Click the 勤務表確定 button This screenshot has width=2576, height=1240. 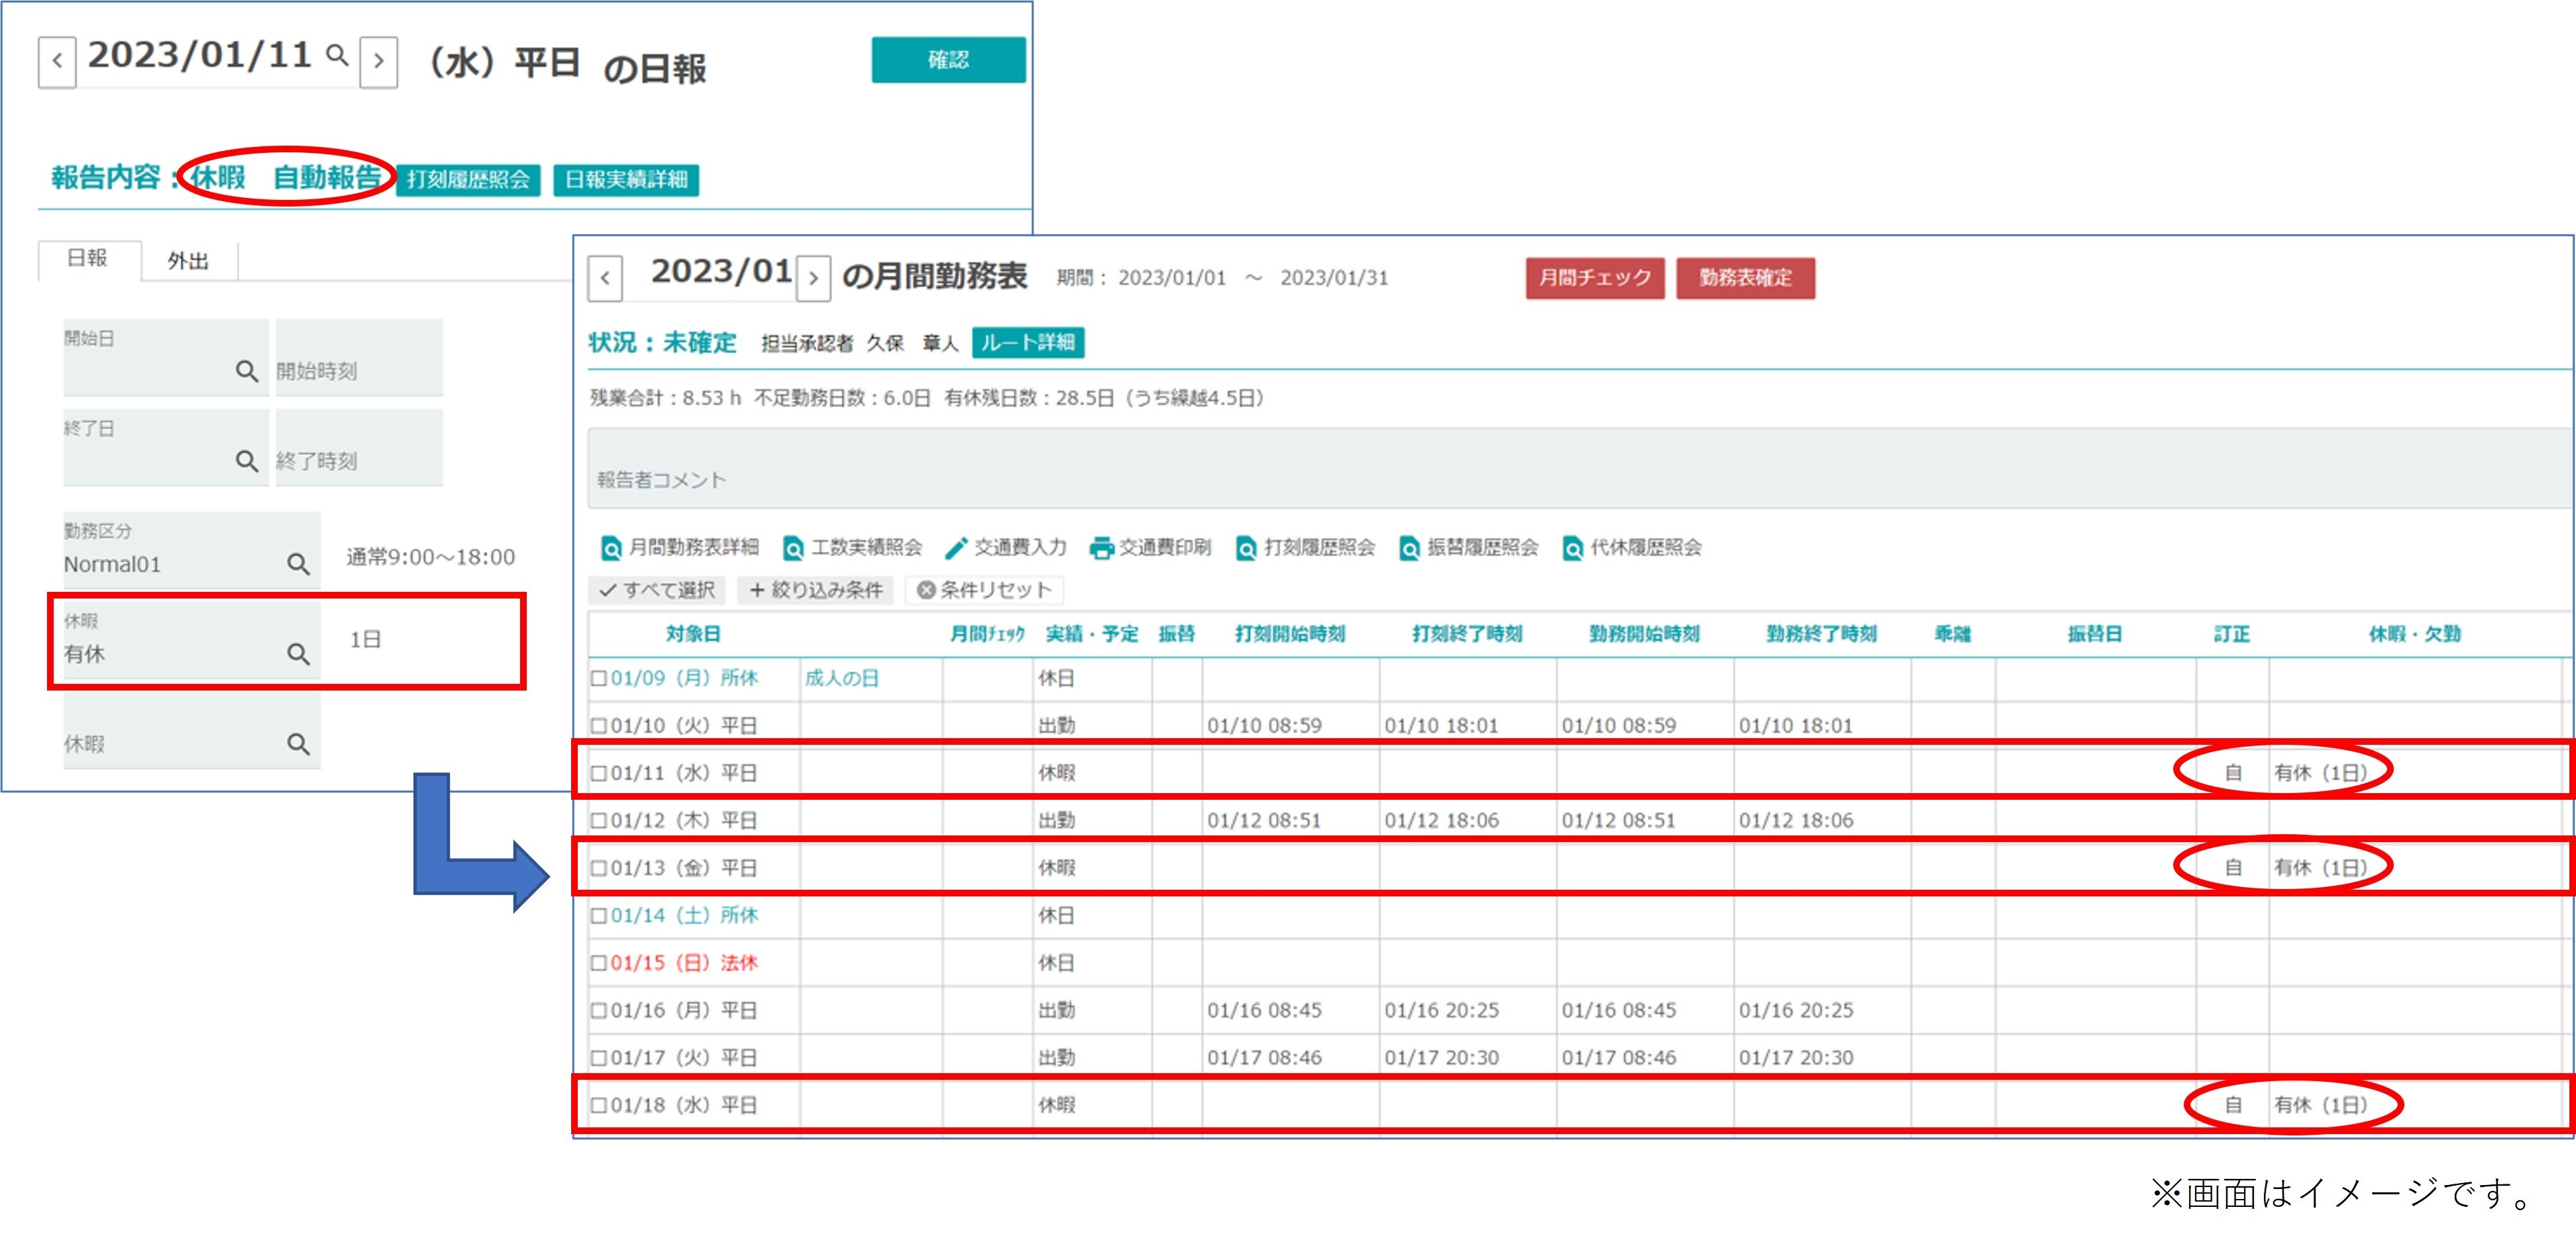point(1745,278)
